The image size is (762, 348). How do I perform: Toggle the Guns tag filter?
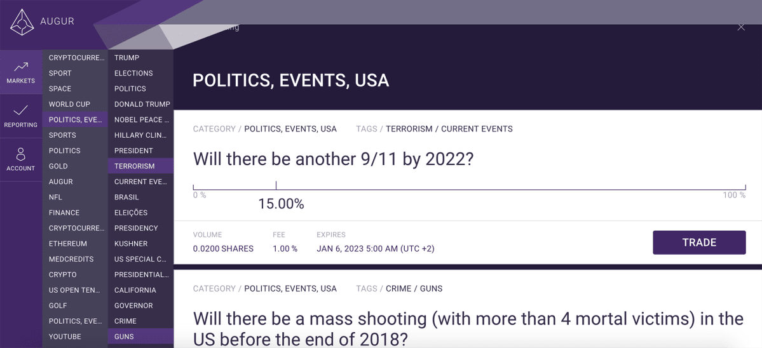coord(140,337)
